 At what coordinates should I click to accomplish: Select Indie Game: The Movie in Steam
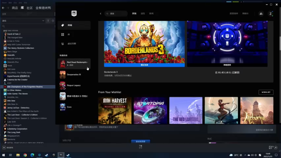click(17, 94)
